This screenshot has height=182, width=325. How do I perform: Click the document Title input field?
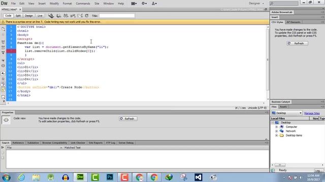[117, 16]
